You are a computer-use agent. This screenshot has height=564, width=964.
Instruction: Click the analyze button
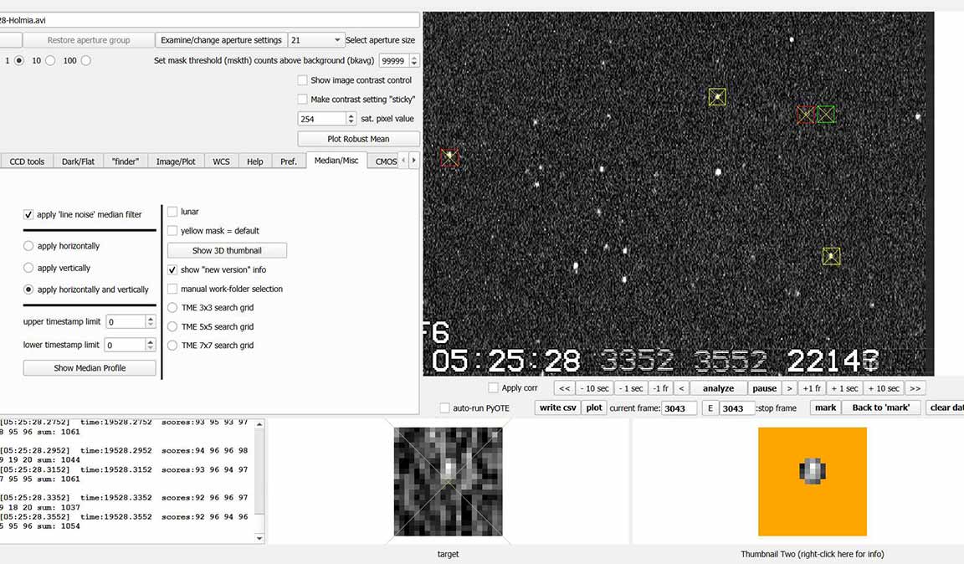(718, 388)
